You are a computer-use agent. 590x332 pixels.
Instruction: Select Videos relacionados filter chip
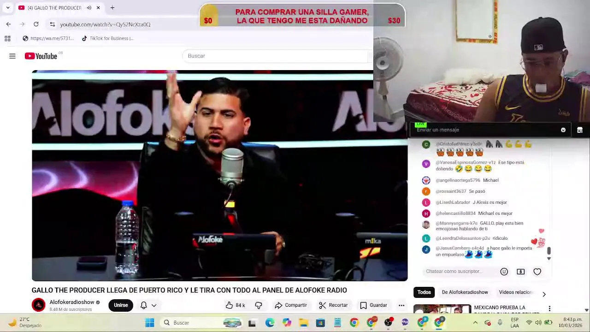pyautogui.click(x=515, y=292)
